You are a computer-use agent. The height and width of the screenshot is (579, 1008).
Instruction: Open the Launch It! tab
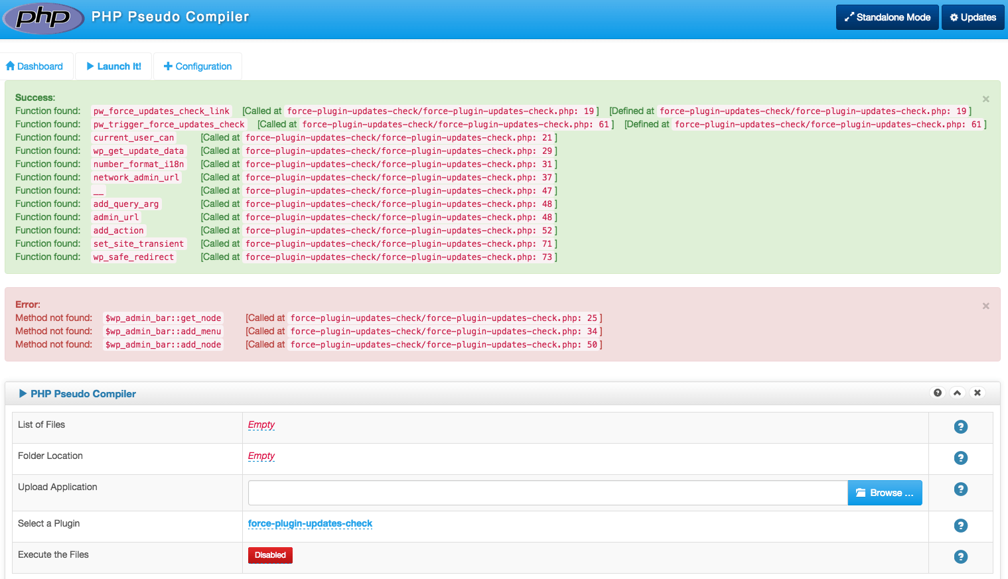pyautogui.click(x=113, y=66)
